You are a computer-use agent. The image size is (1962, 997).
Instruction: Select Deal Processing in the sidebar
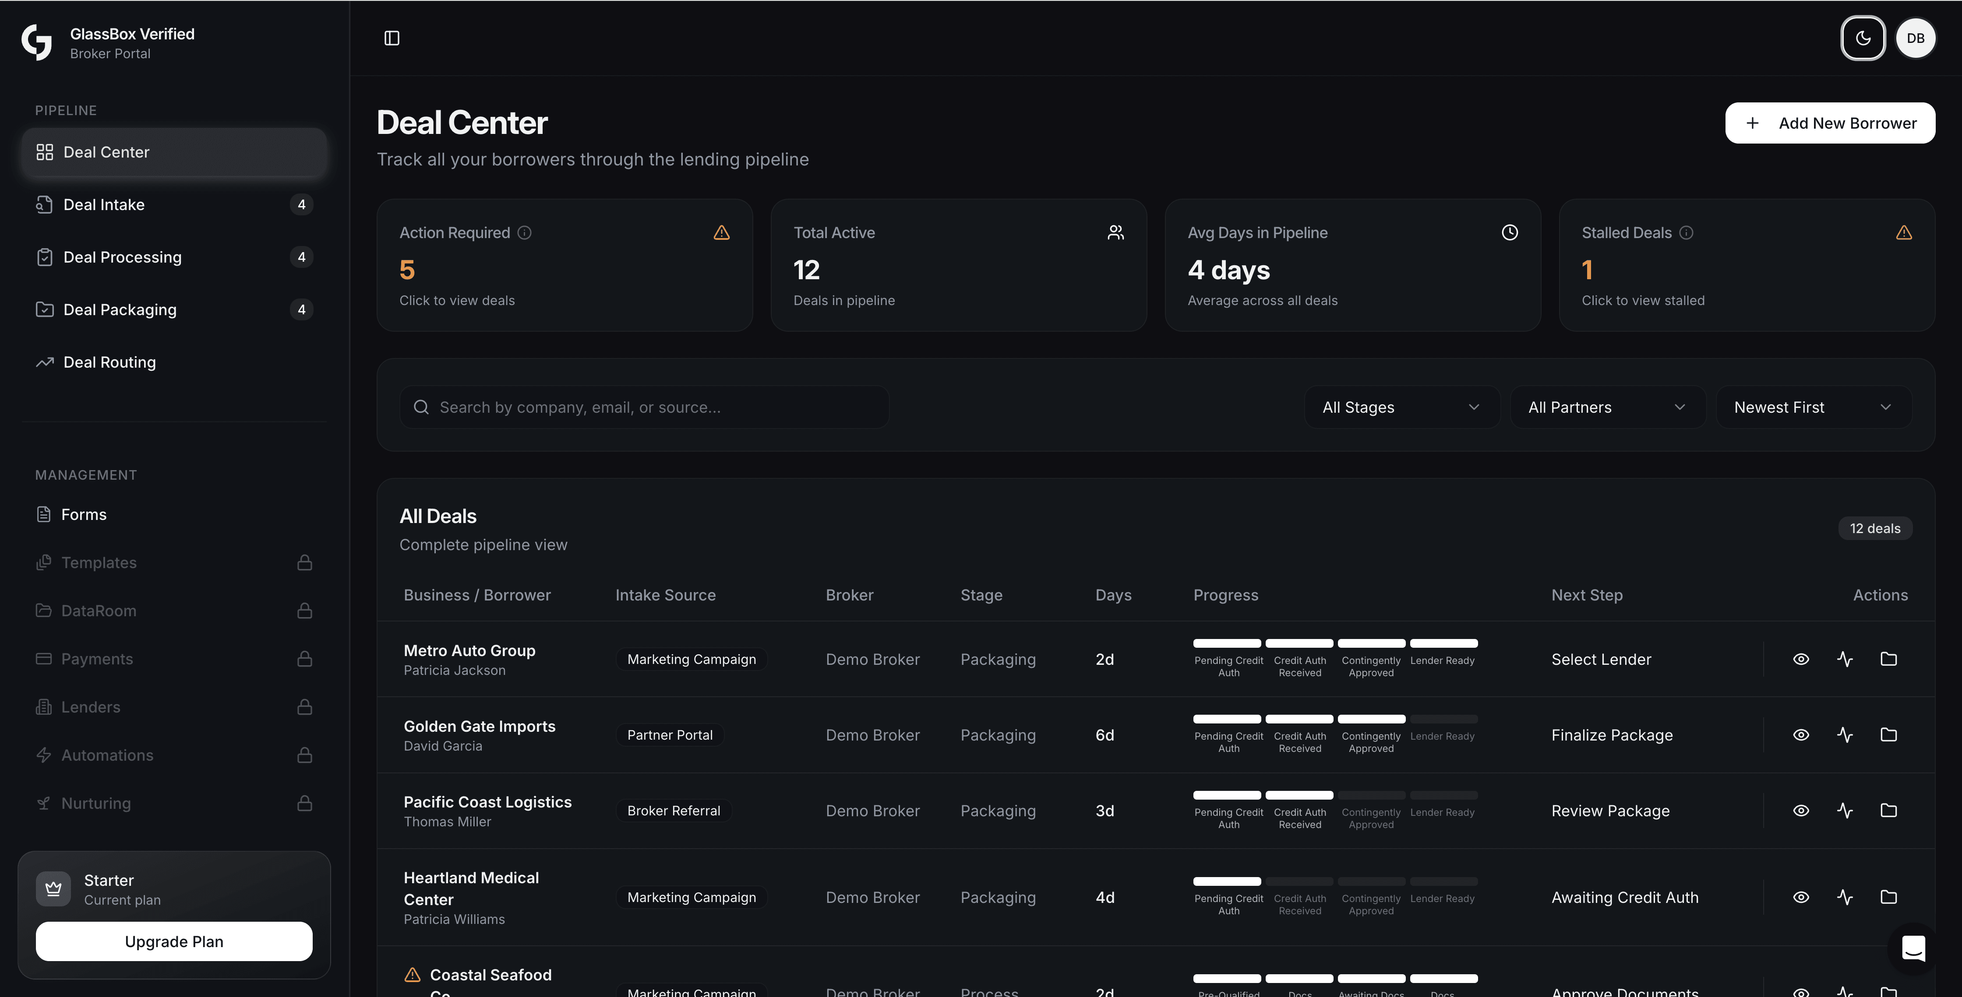174,256
